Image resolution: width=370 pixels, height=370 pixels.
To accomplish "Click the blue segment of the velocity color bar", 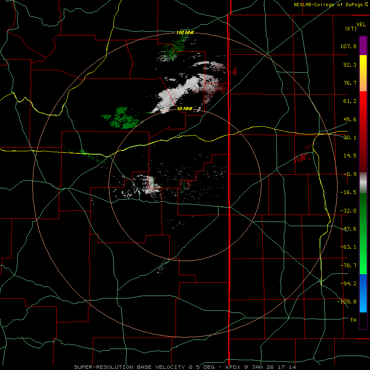I will coord(363,293).
